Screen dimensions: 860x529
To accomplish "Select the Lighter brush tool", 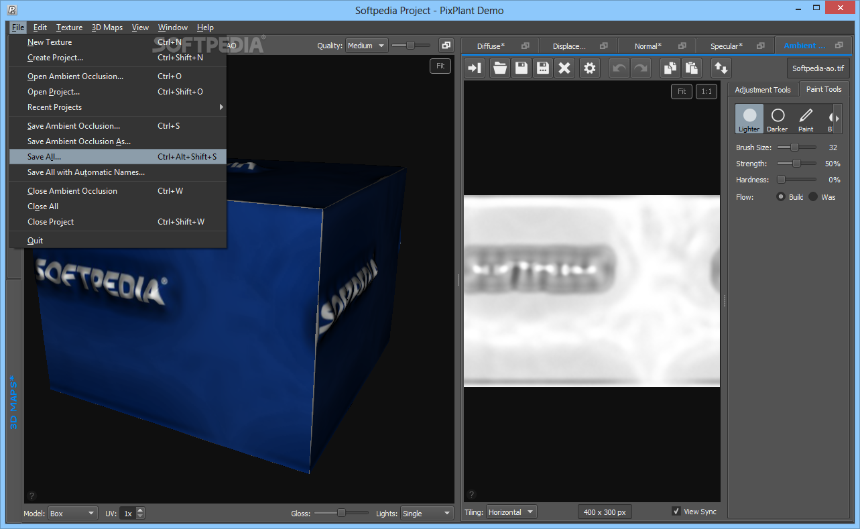I will [x=749, y=119].
